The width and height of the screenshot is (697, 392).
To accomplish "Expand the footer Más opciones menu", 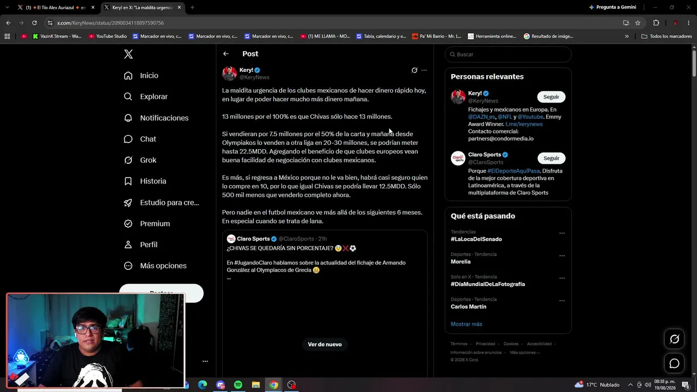I will 525,352.
